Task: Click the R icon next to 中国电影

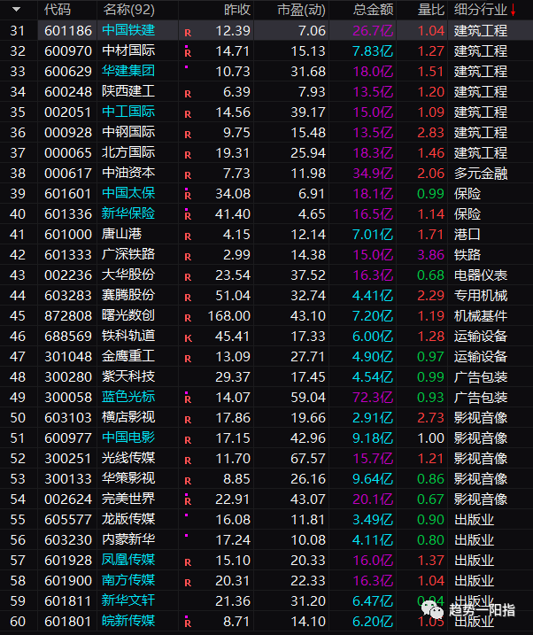Action: pyautogui.click(x=188, y=440)
